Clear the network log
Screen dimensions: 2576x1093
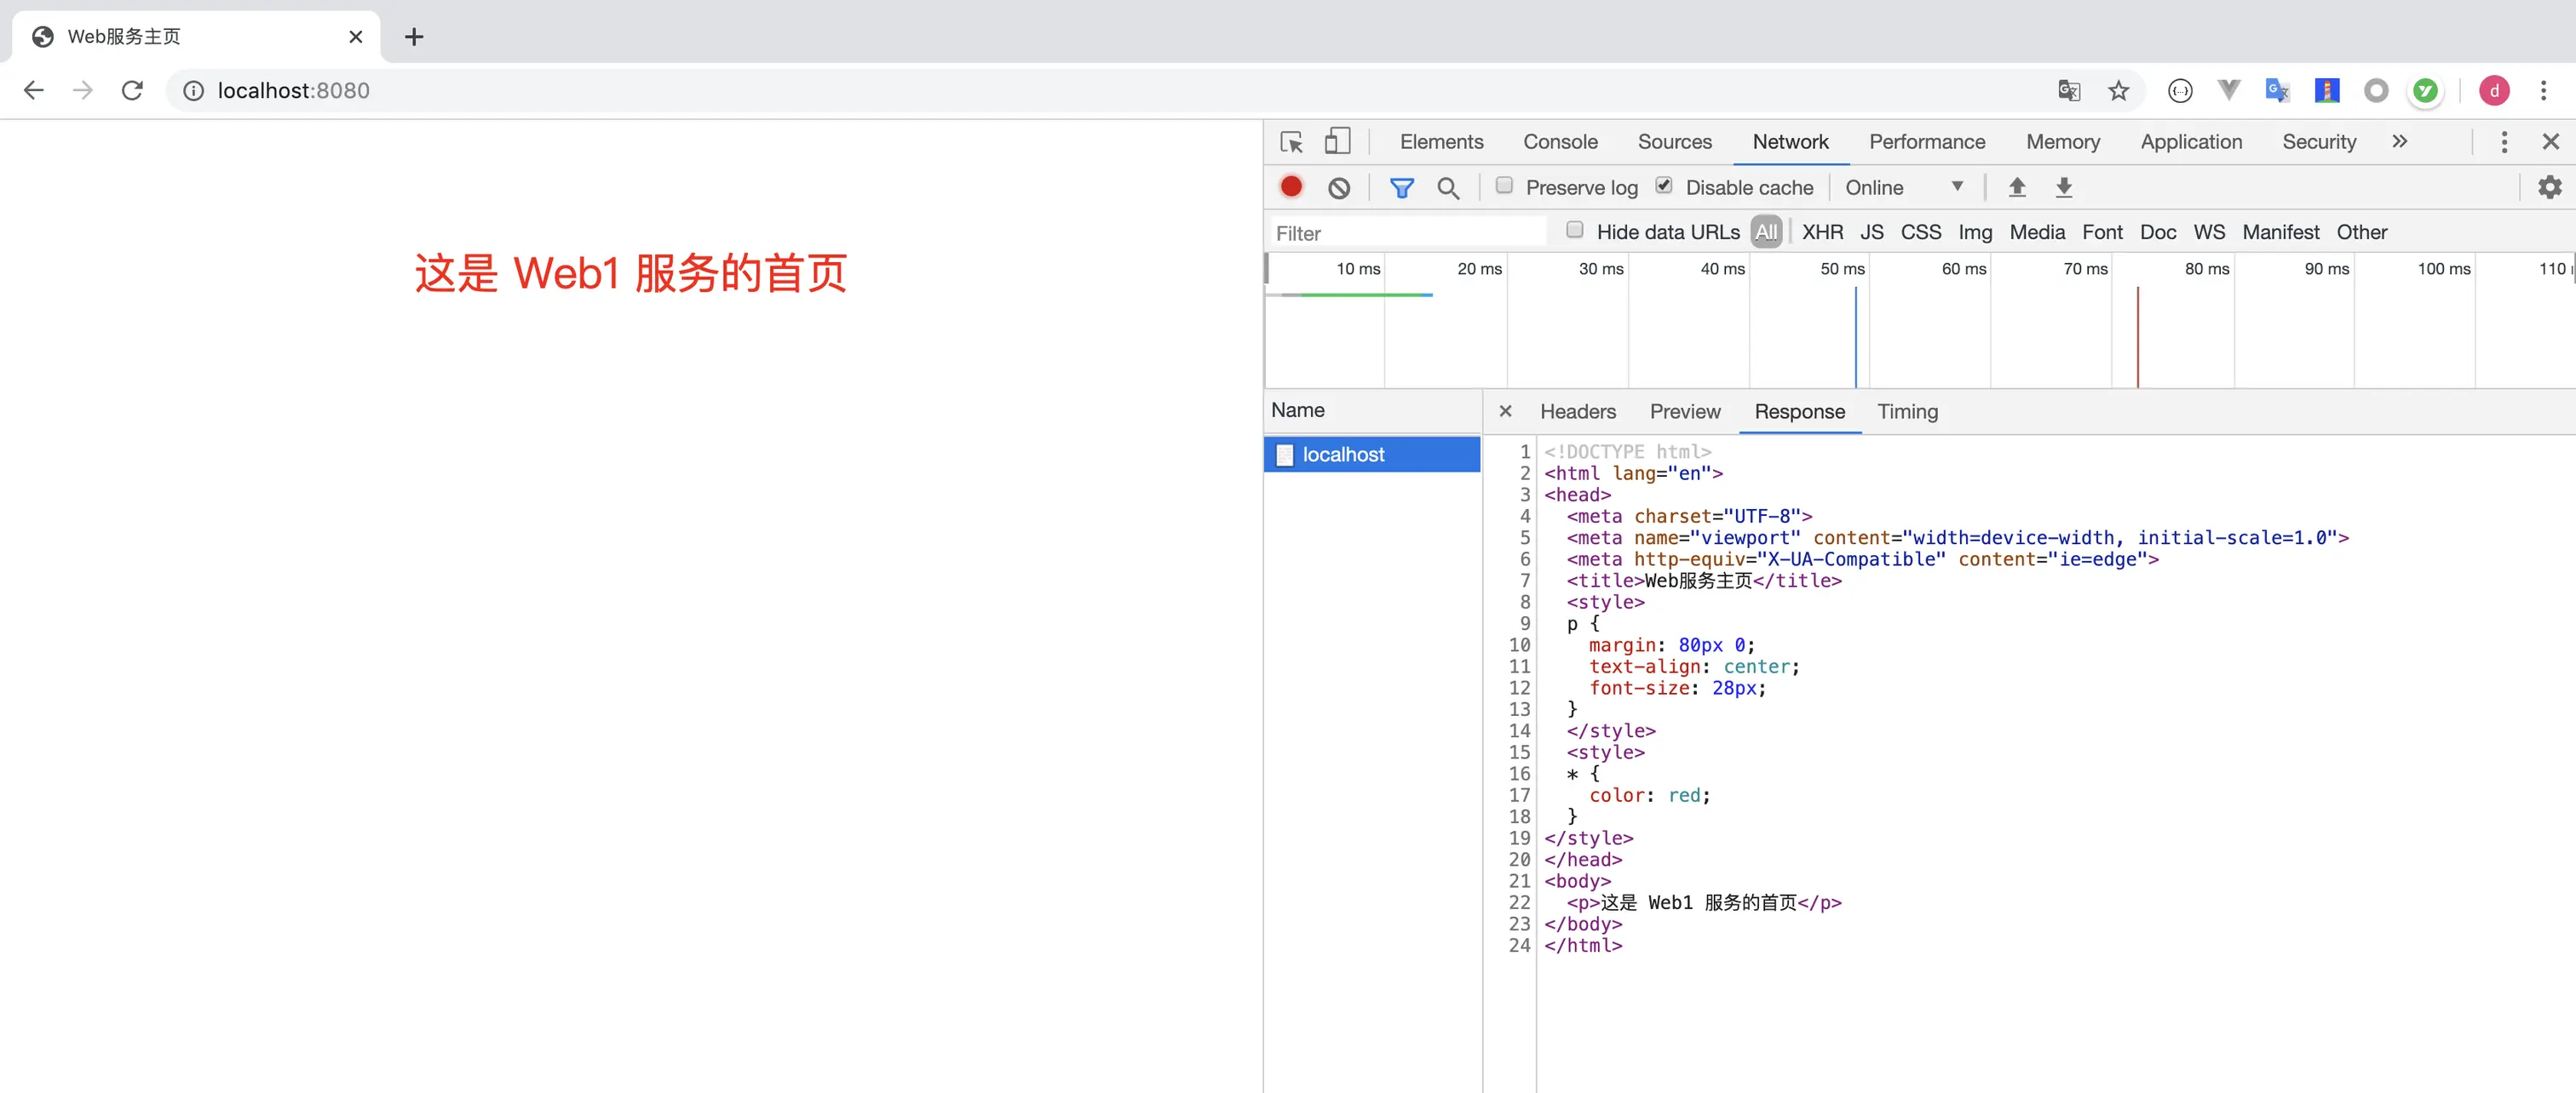tap(1339, 188)
